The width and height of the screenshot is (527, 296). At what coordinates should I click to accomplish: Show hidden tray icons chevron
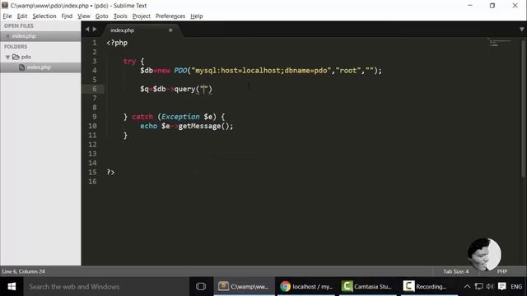coord(467,286)
